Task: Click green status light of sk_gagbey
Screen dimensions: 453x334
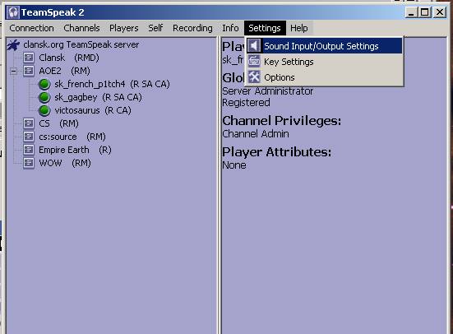Action: (44, 97)
